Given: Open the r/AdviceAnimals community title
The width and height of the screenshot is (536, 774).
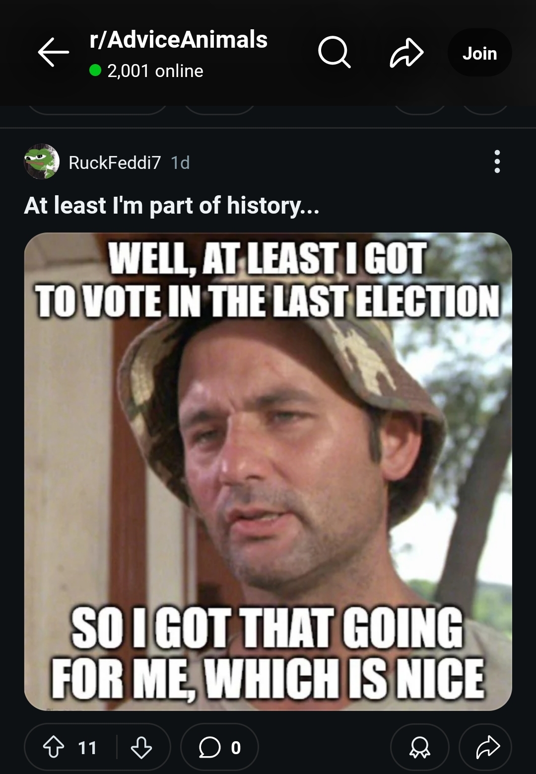Looking at the screenshot, I should point(179,40).
